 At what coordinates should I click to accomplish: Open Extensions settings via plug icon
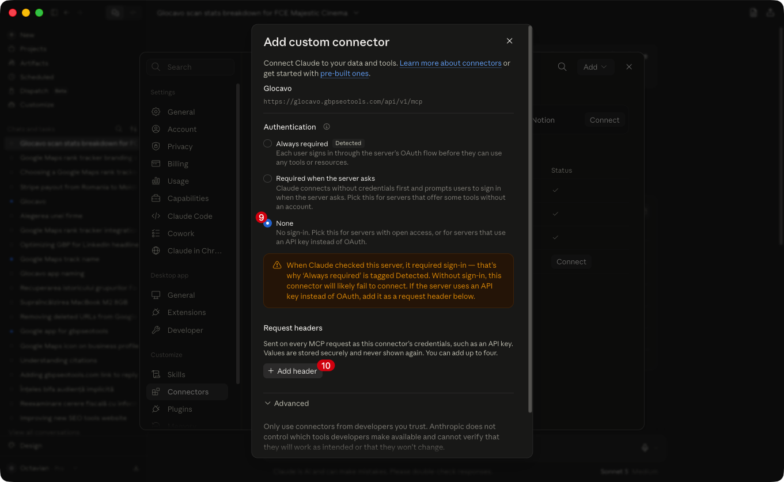point(156,312)
